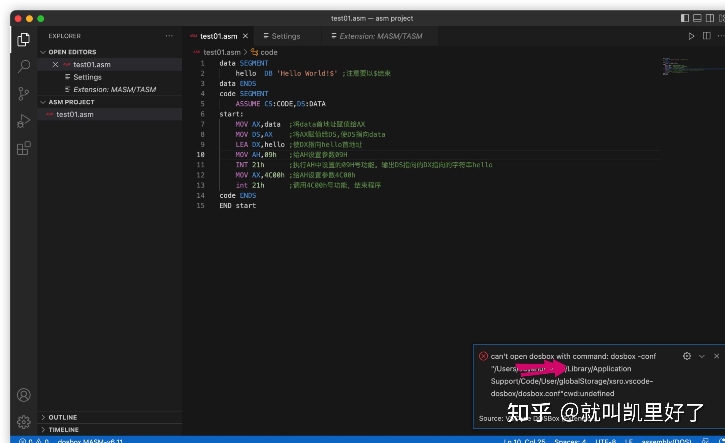Viewport: 725px width, 443px height.
Task: Click 'data ENDS' on line 3
Action: (238, 83)
